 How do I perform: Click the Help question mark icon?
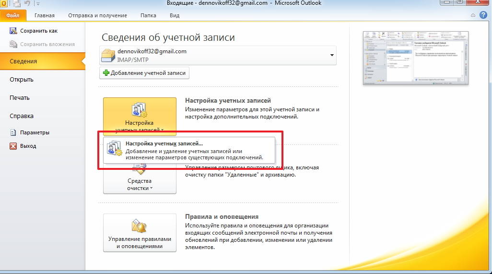pyautogui.click(x=483, y=15)
